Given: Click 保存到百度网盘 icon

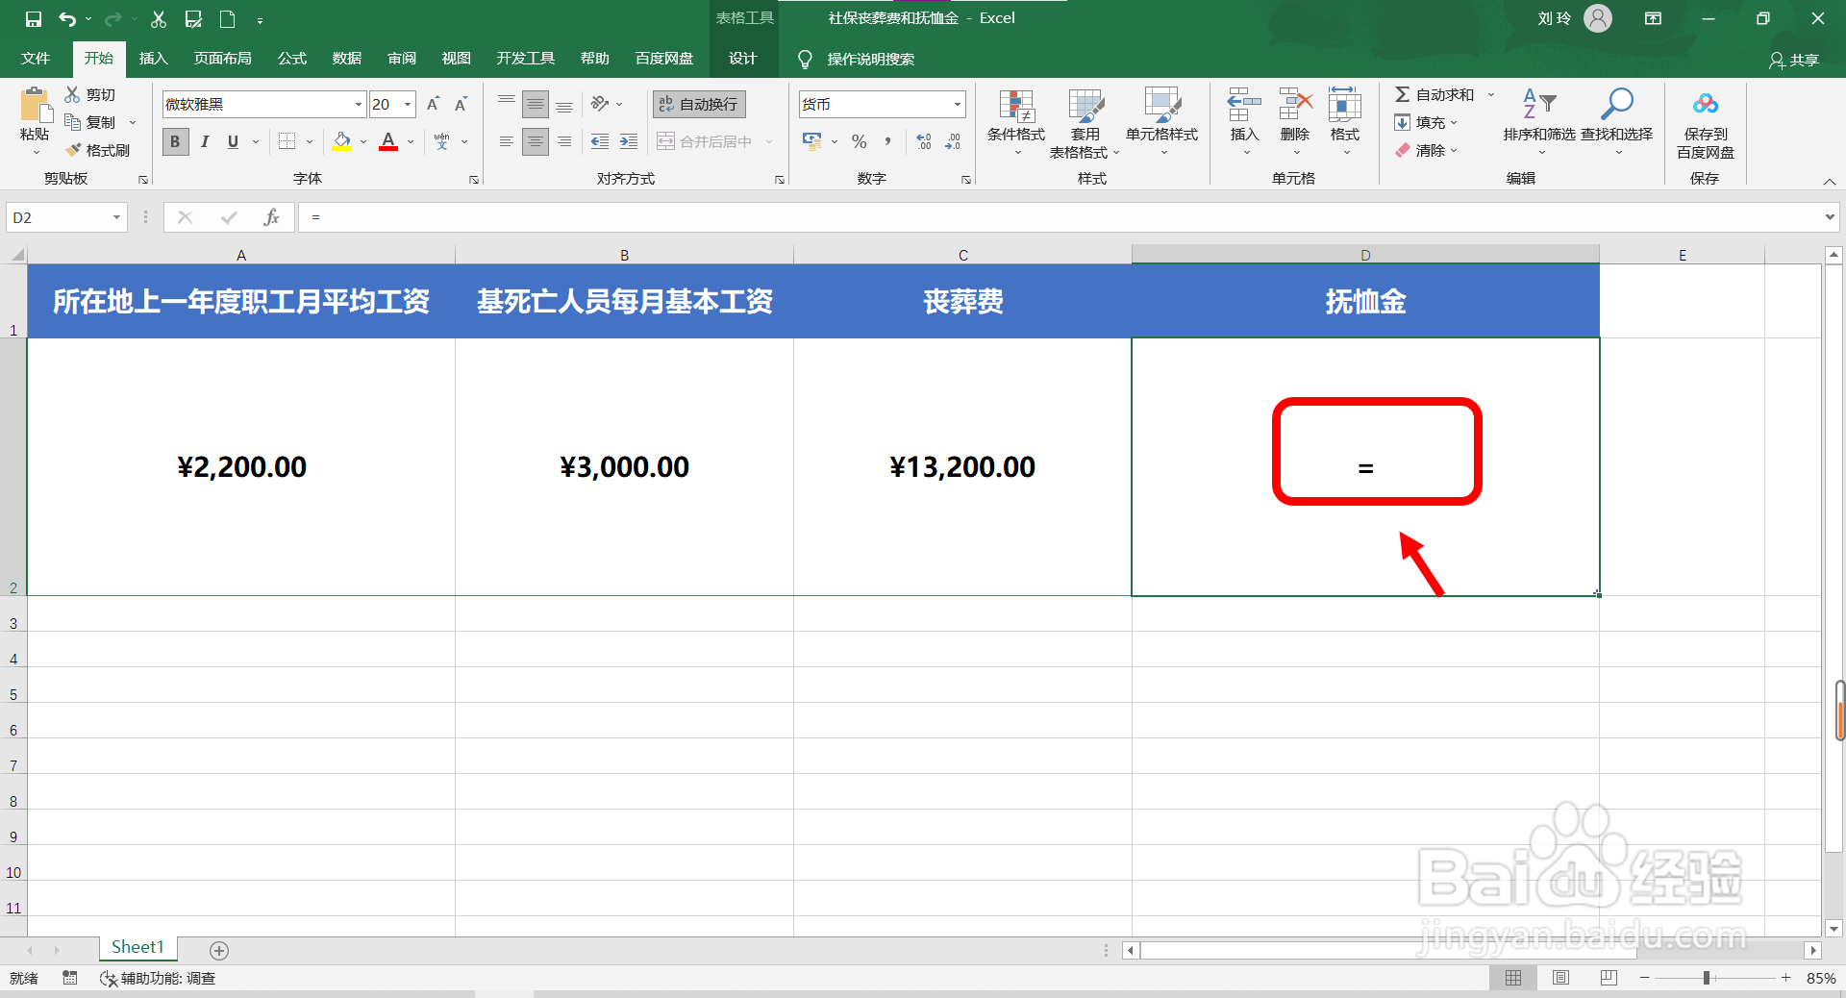Looking at the screenshot, I should [x=1705, y=123].
